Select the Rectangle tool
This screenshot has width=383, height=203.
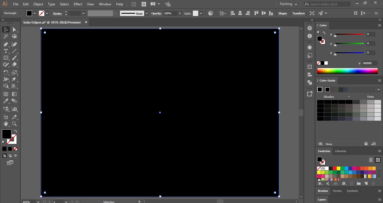click(x=6, y=58)
